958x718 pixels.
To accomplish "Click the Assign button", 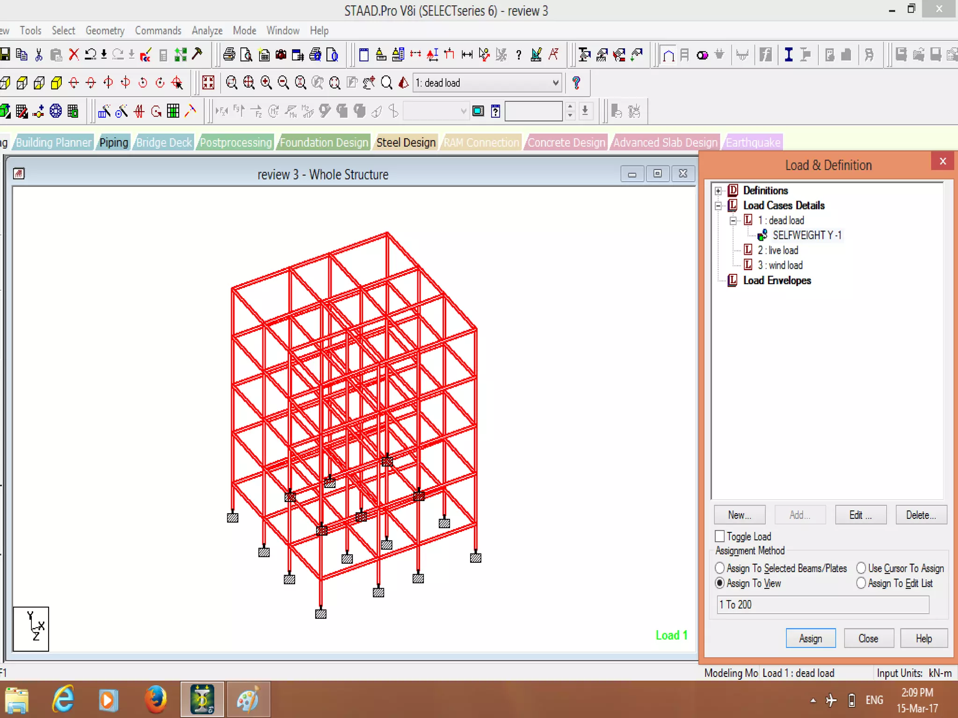I will 810,639.
